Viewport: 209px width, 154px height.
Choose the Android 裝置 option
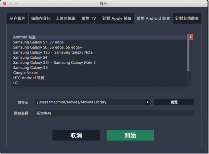(x=99, y=37)
